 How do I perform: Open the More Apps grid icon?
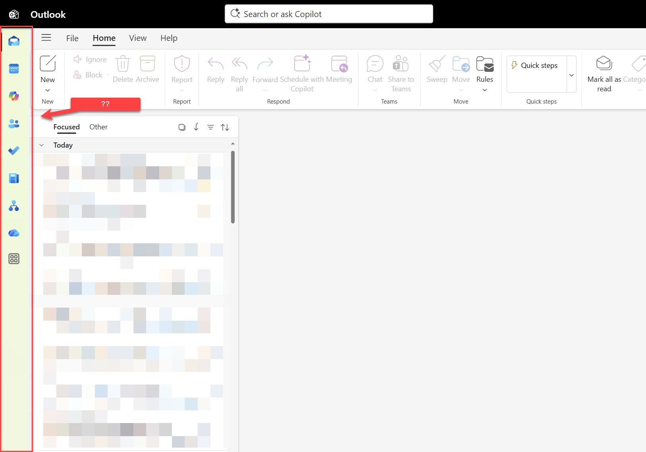(14, 258)
